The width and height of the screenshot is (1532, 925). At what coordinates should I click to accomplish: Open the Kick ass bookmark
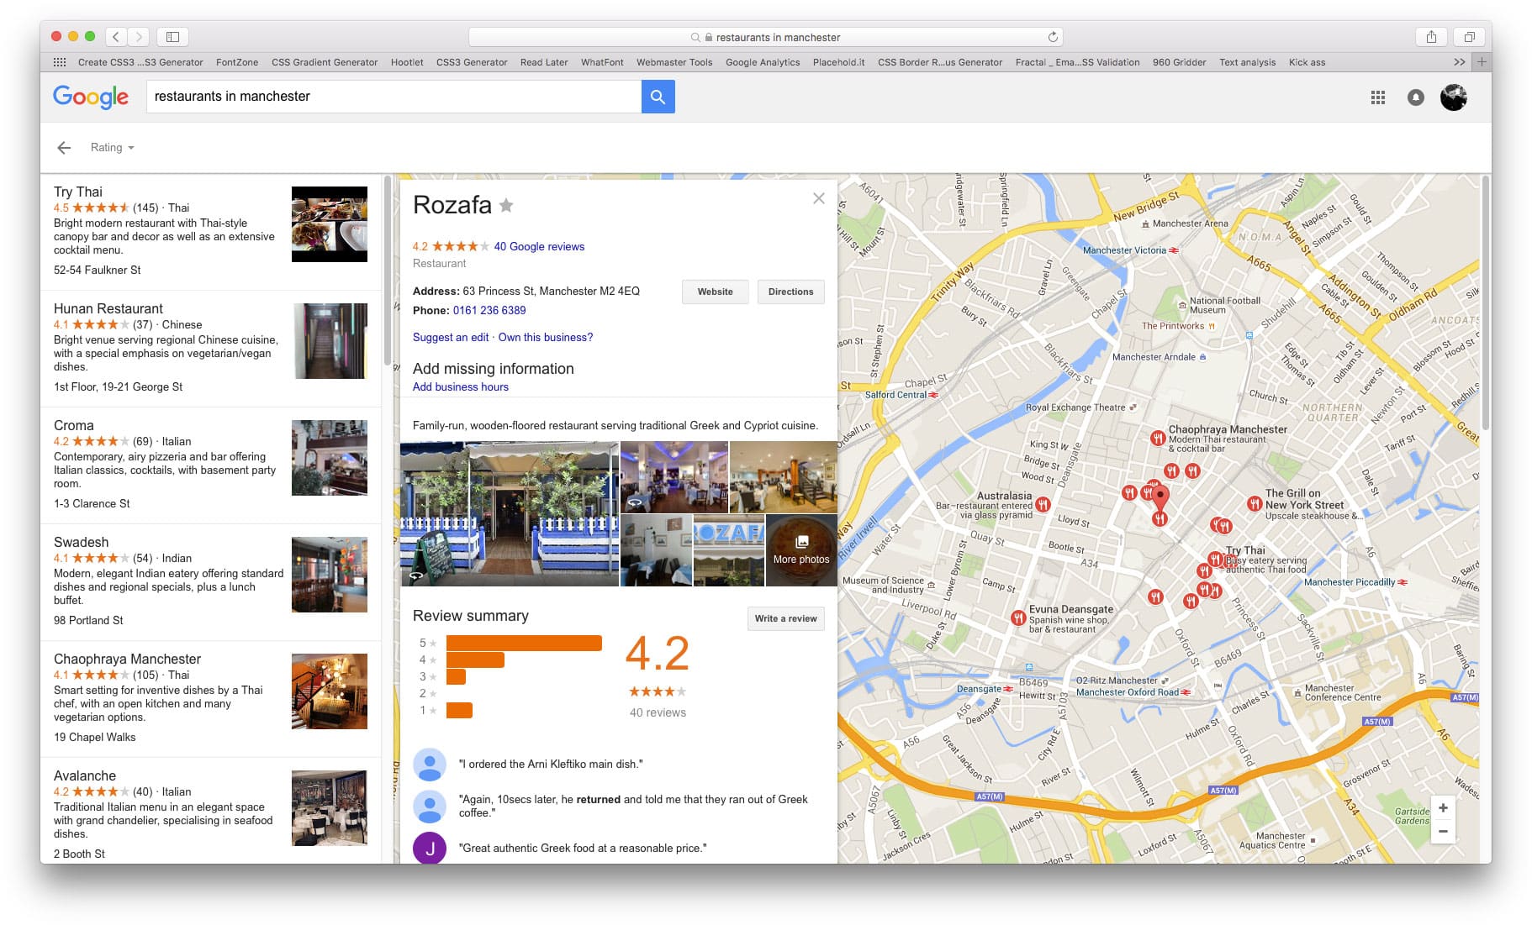tap(1307, 62)
